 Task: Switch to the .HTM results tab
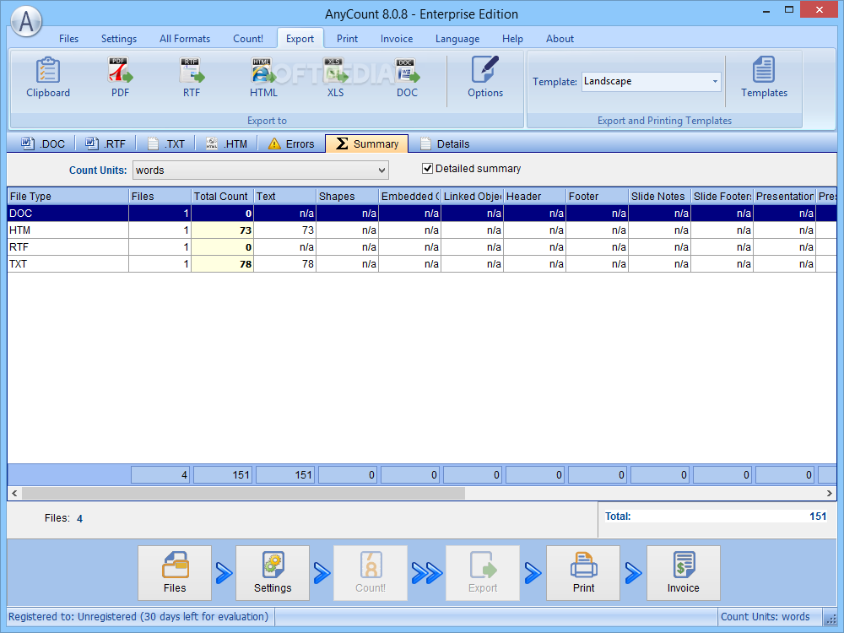226,143
